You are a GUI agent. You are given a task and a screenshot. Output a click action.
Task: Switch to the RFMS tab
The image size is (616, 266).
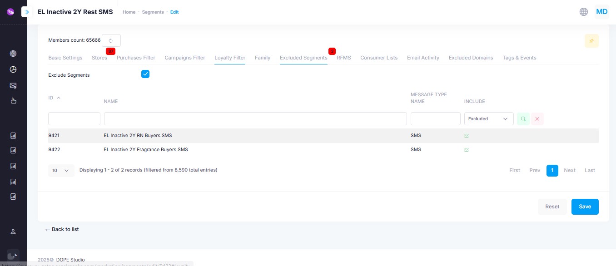(x=344, y=58)
